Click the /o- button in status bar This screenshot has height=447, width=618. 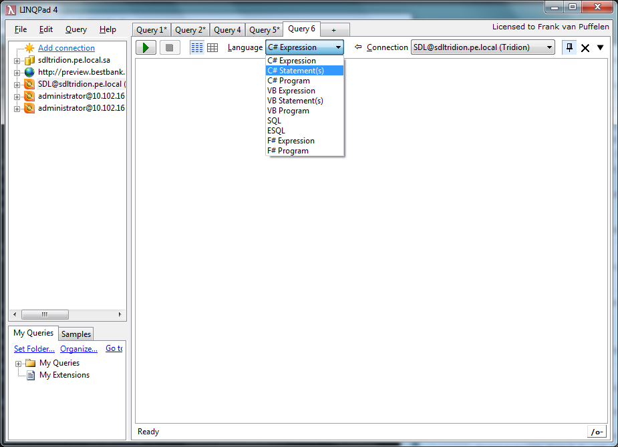coord(596,432)
